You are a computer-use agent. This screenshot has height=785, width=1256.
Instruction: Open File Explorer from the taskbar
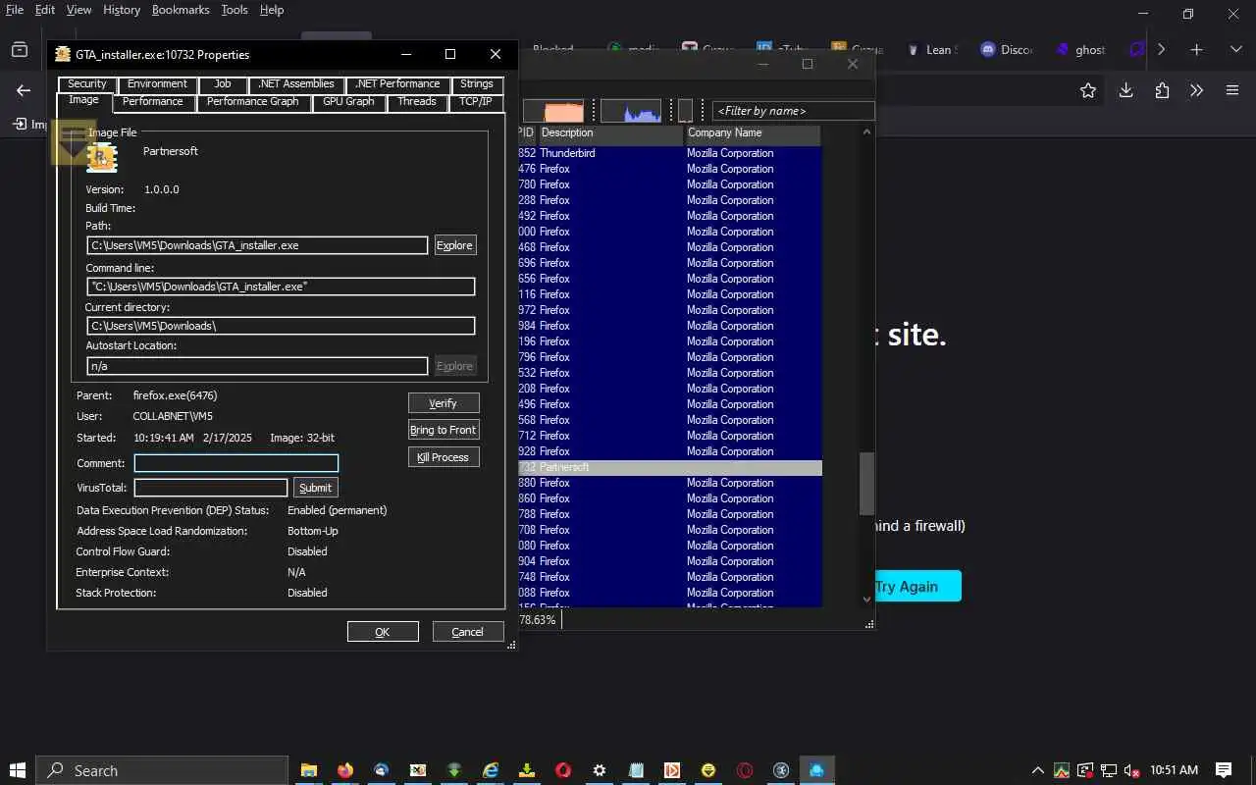pos(309,770)
